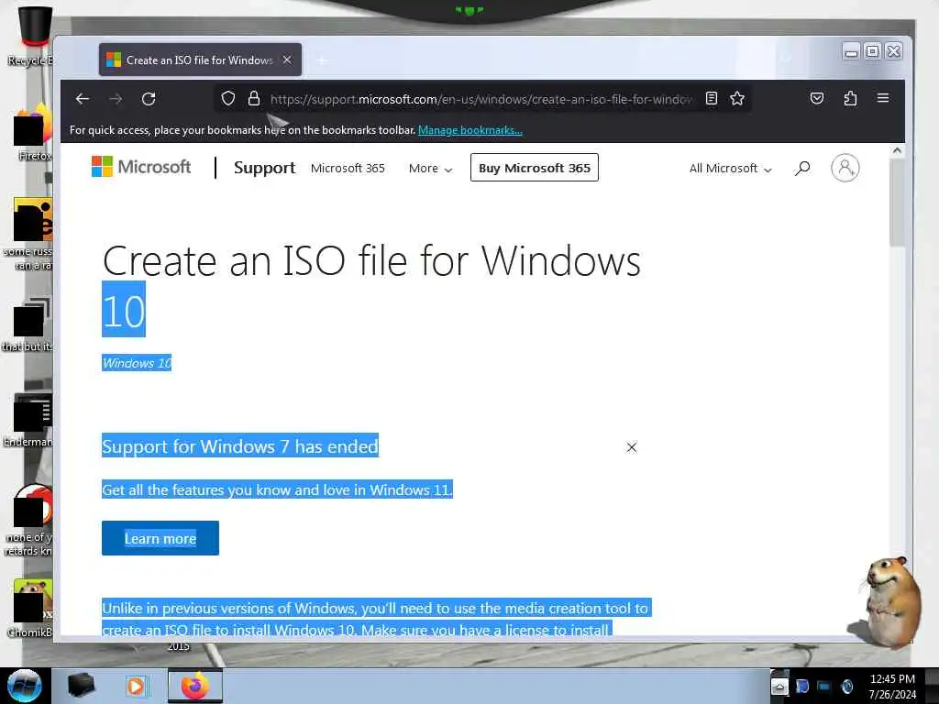Select the Recycle Bin desktop icon
The height and width of the screenshot is (704, 939).
(31, 36)
